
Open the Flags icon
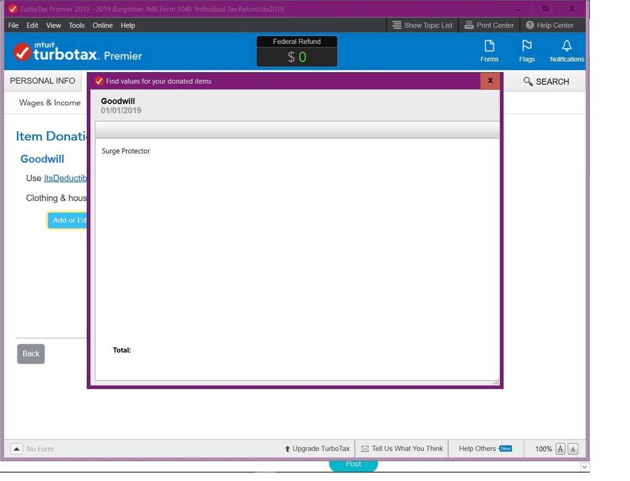point(527,51)
